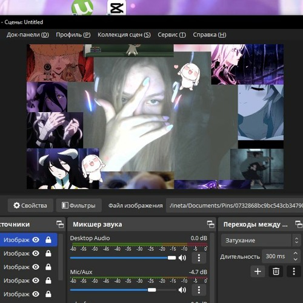Screen dimensions: 303x303
Task: Click the -4.7 dB Mic/Aux value
Action: point(198,272)
